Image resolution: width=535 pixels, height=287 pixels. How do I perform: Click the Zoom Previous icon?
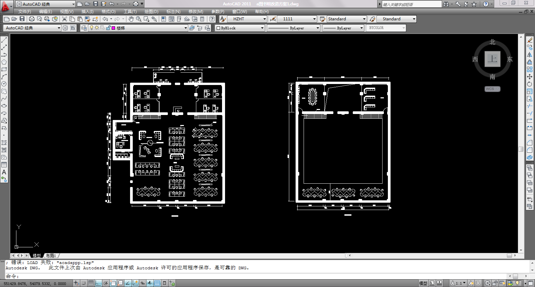click(x=154, y=19)
